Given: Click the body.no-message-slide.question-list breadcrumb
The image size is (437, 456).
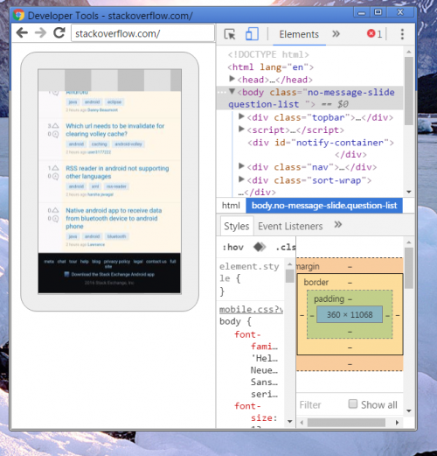Looking at the screenshot, I should (x=324, y=206).
